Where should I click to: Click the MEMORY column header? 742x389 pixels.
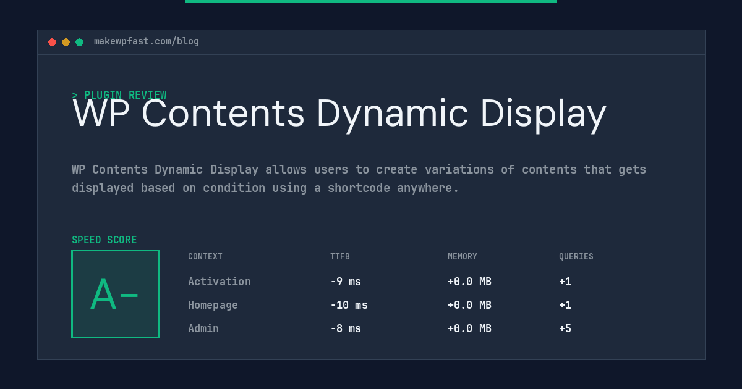click(463, 257)
